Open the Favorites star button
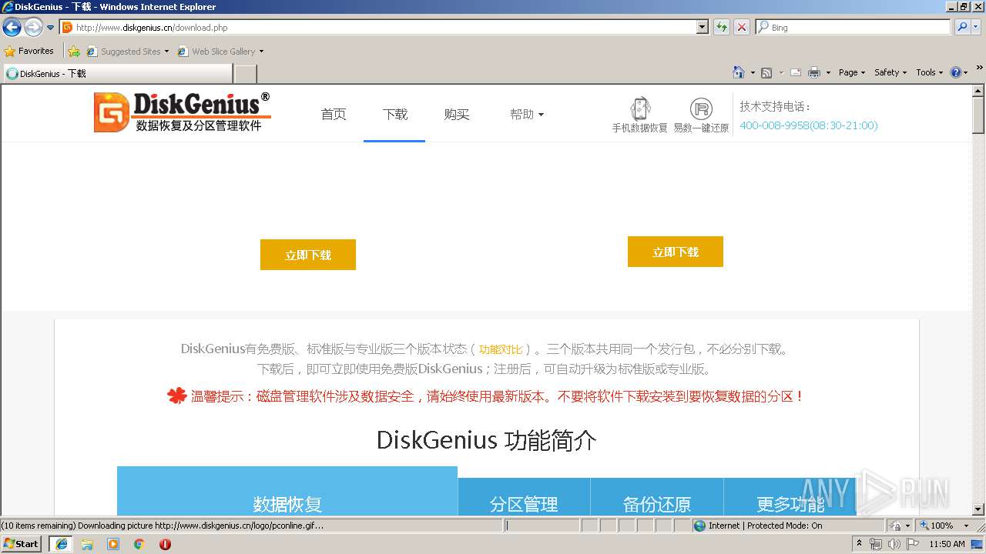Screen dimensions: 986x554 point(29,51)
